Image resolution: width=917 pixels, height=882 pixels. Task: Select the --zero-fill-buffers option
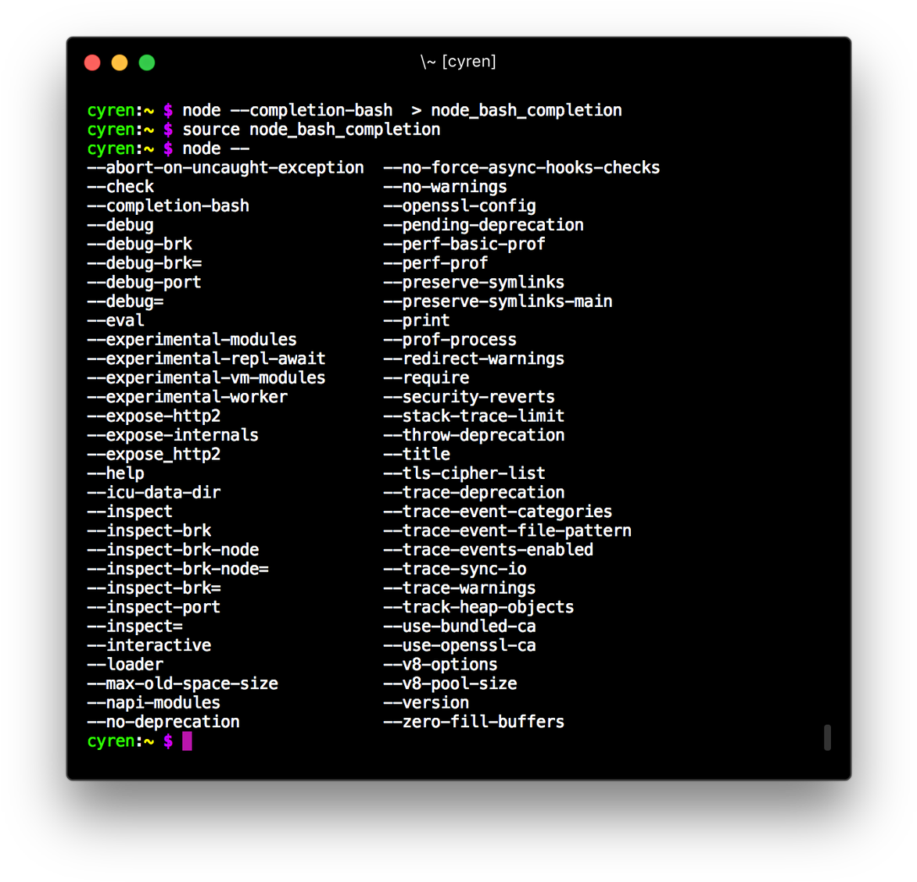pos(473,721)
